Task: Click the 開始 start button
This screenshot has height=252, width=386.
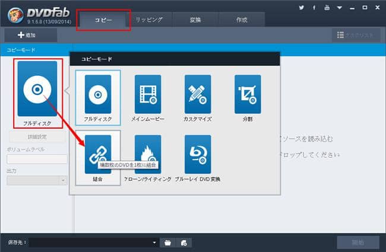Action: pos(358,243)
